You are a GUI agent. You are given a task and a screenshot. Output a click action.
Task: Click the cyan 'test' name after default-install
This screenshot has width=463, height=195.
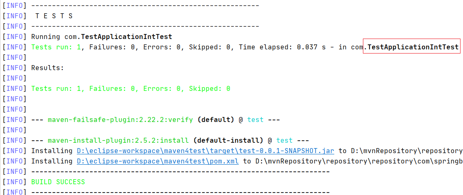click(x=284, y=140)
